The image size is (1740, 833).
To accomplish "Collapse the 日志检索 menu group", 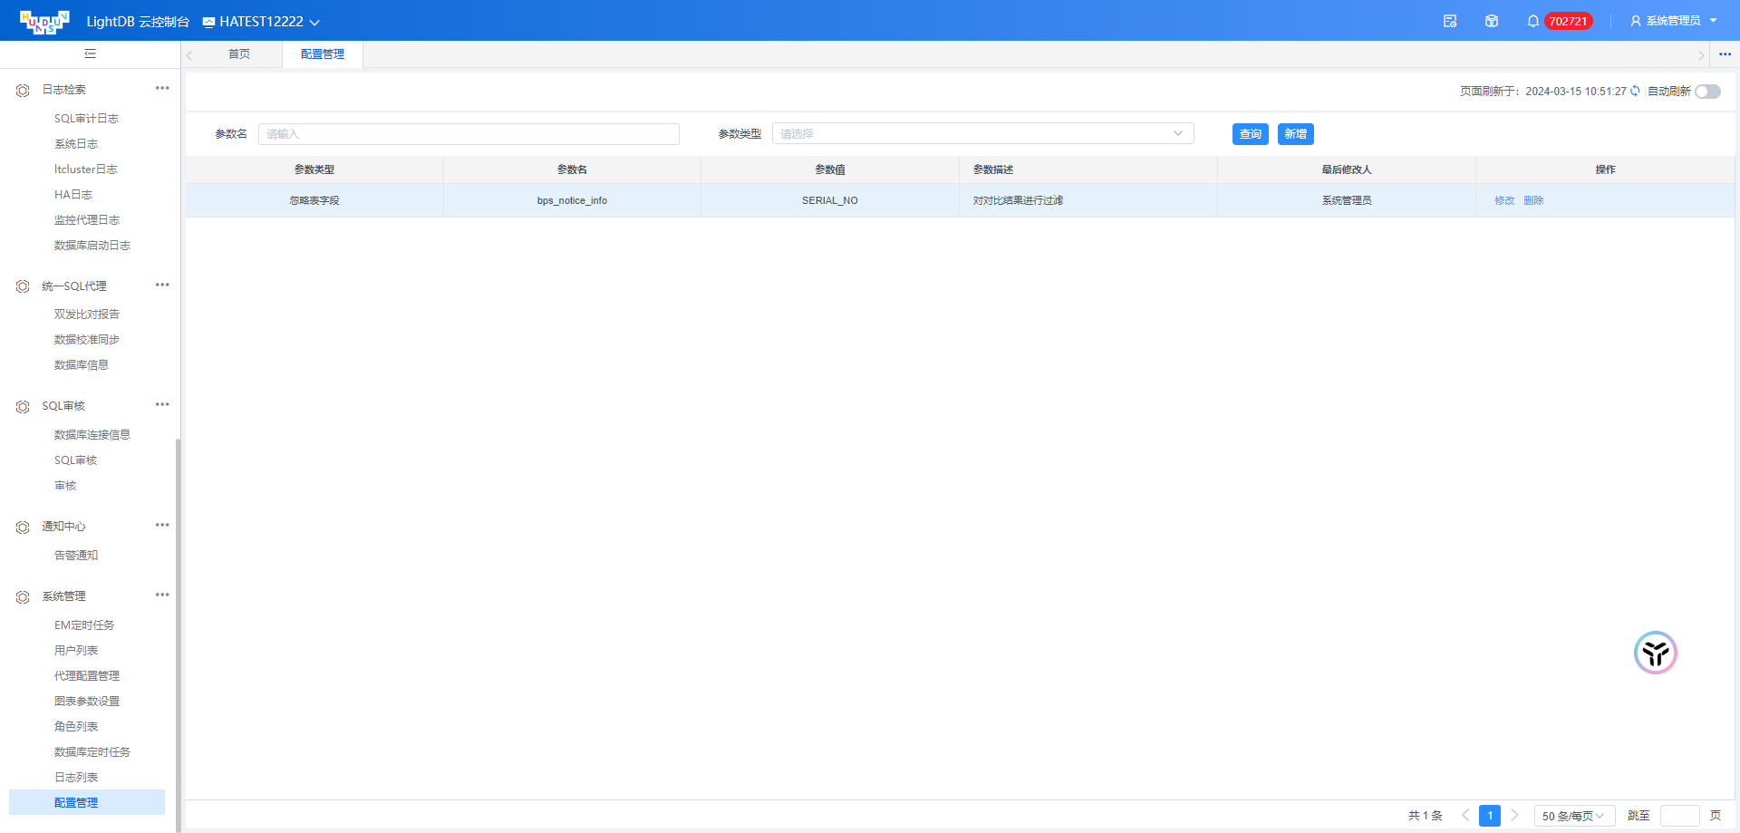I will coord(63,90).
